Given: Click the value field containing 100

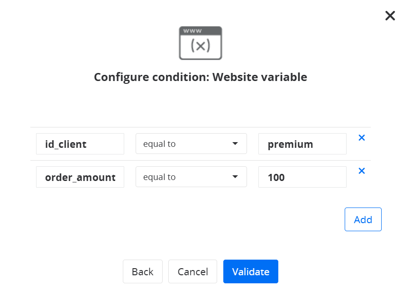Looking at the screenshot, I should [302, 177].
